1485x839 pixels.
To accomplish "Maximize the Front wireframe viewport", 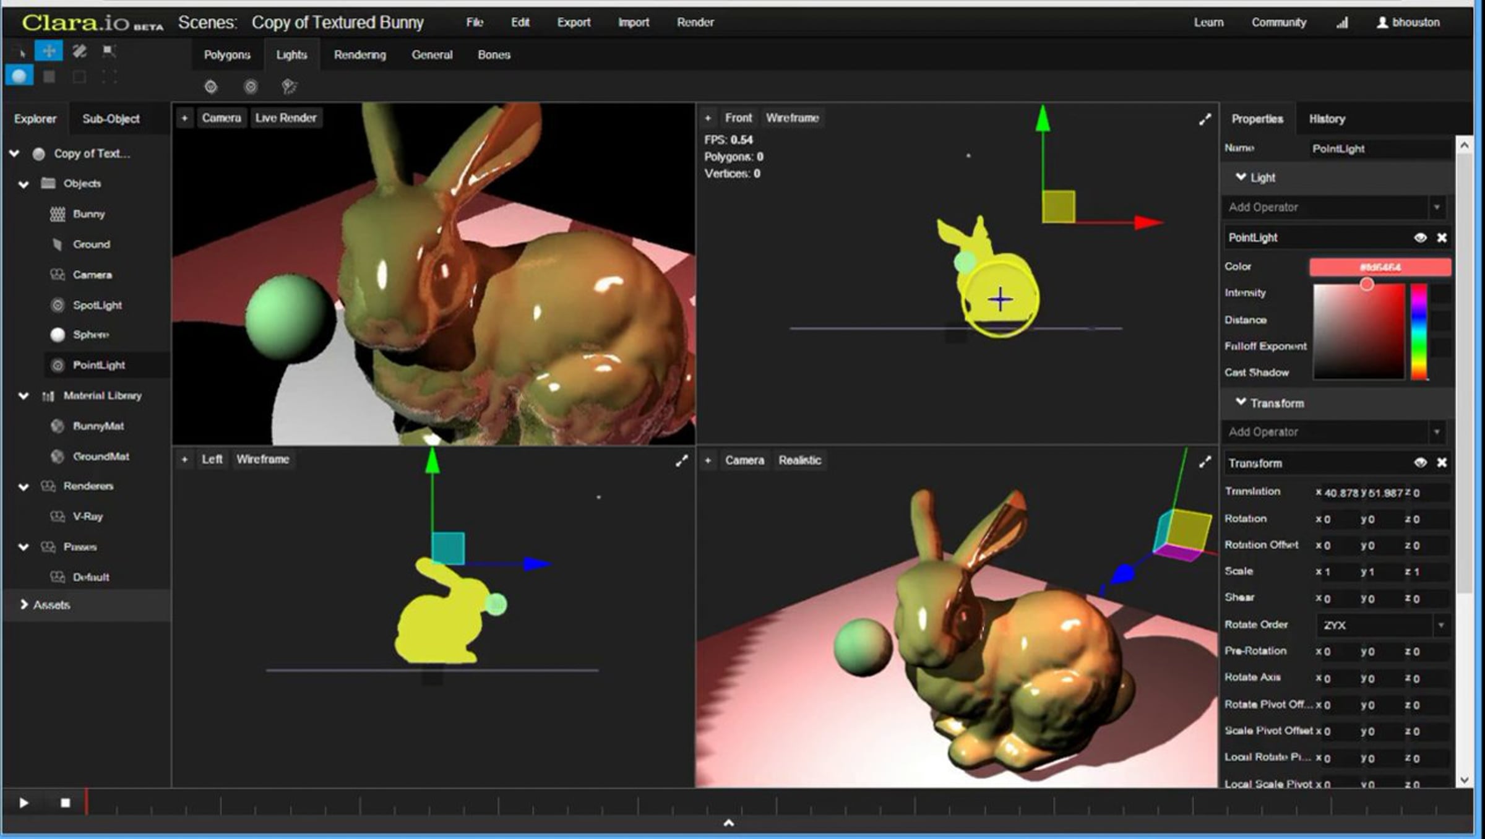I will point(1204,119).
